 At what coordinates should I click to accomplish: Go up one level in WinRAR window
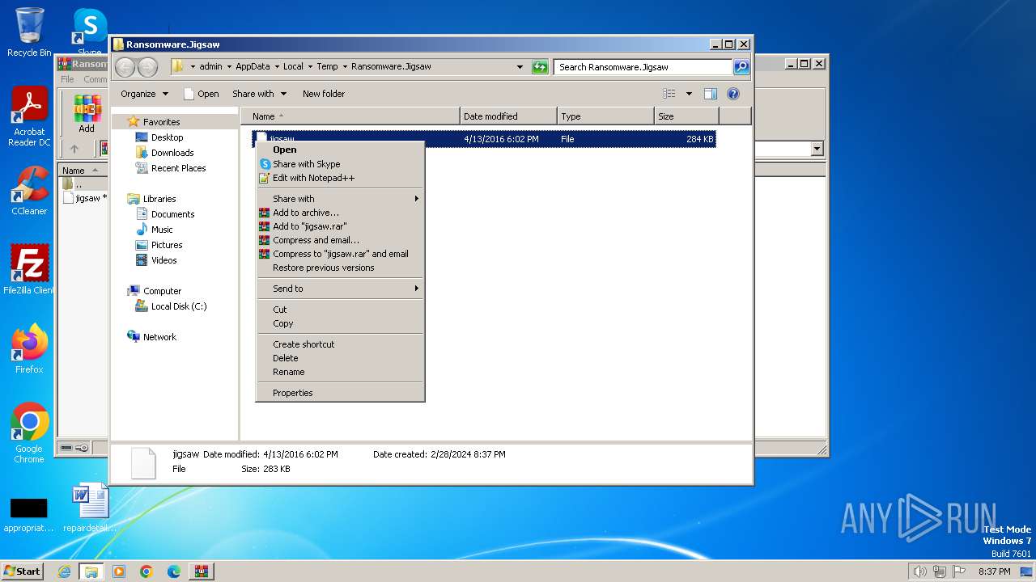[74, 149]
